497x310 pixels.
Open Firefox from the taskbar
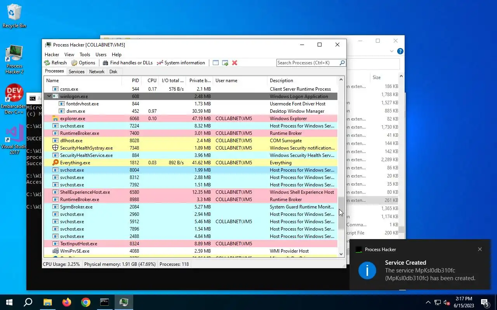pos(67,302)
